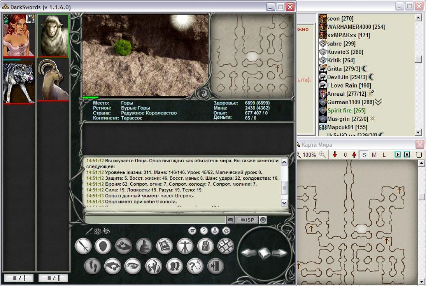Select player I Love Rain [190]
Image resolution: width=426 pixels, height=286 pixels.
(349, 85)
